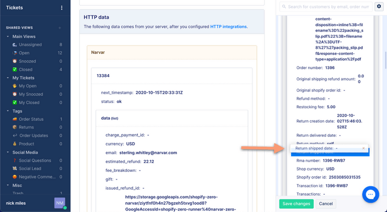Click the data (list) heading

pyautogui.click(x=110, y=118)
